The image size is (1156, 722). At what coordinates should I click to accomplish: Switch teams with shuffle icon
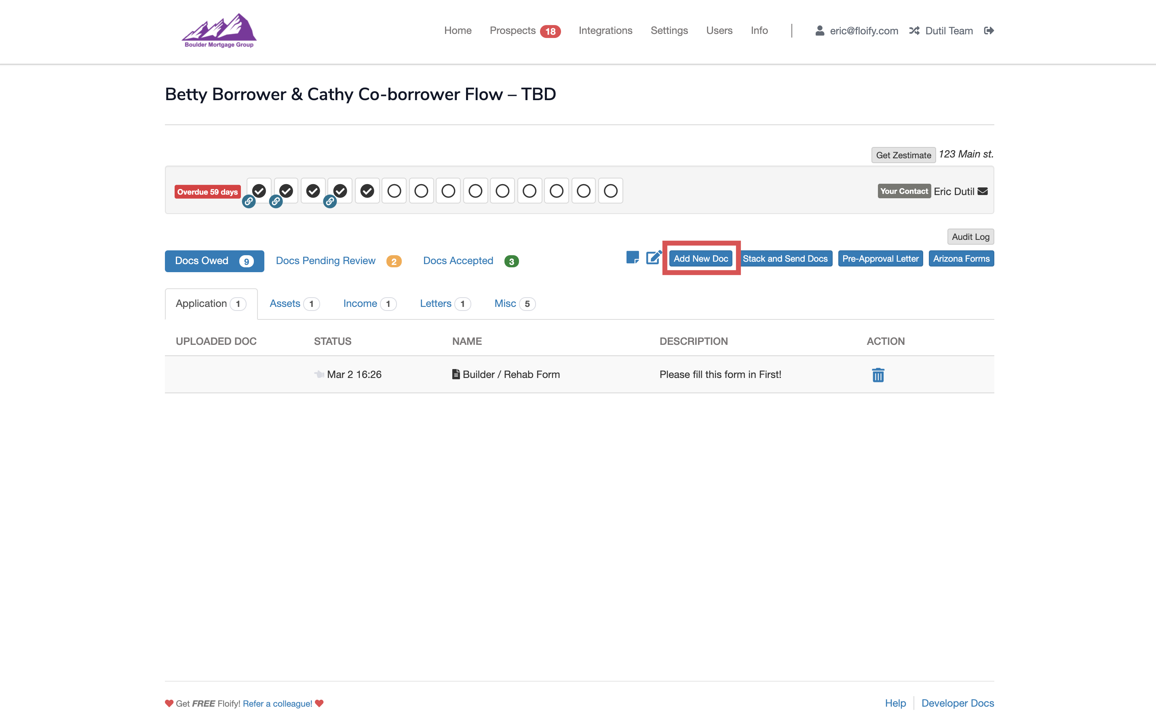[914, 31]
